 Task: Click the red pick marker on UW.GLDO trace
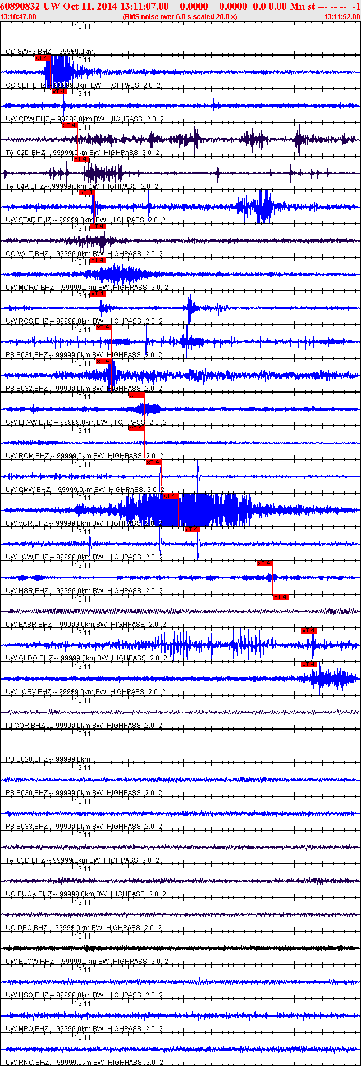pyautogui.click(x=309, y=664)
